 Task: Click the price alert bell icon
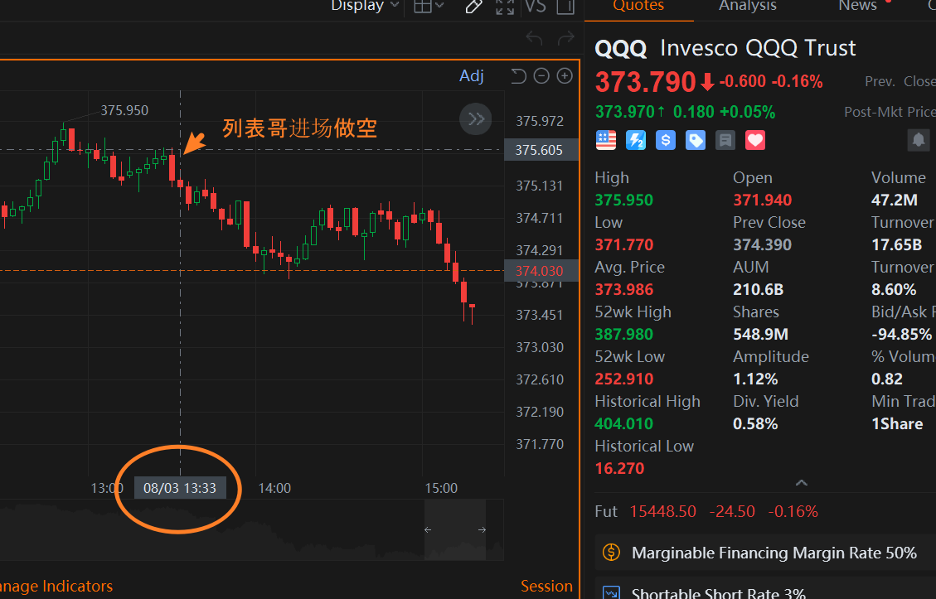coord(919,140)
